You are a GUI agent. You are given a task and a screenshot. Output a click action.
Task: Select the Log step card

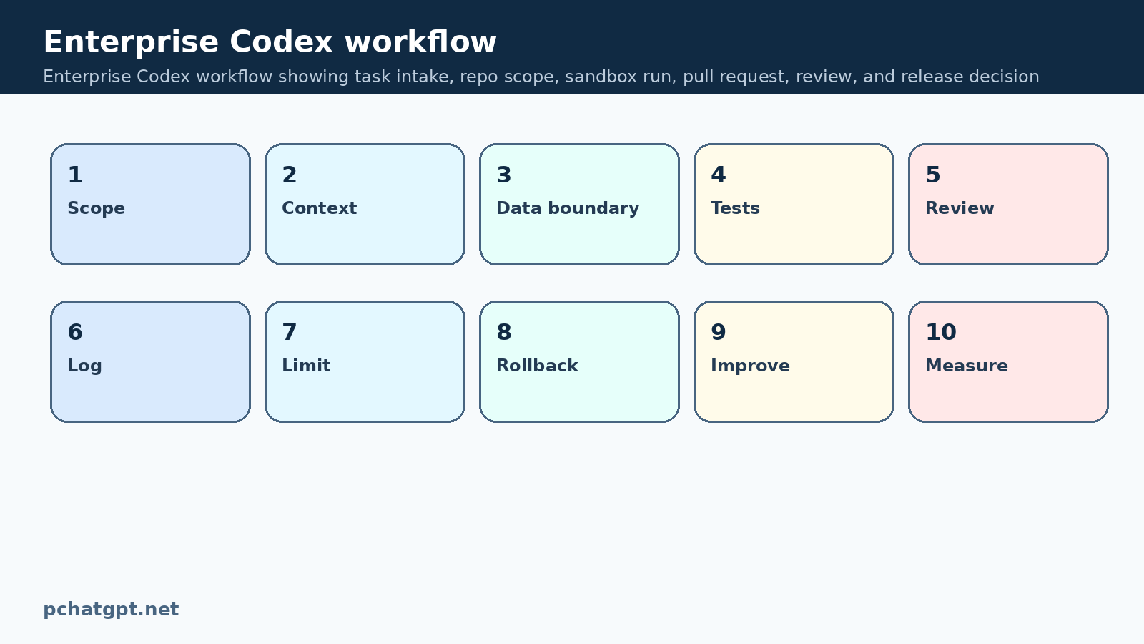[x=150, y=361]
